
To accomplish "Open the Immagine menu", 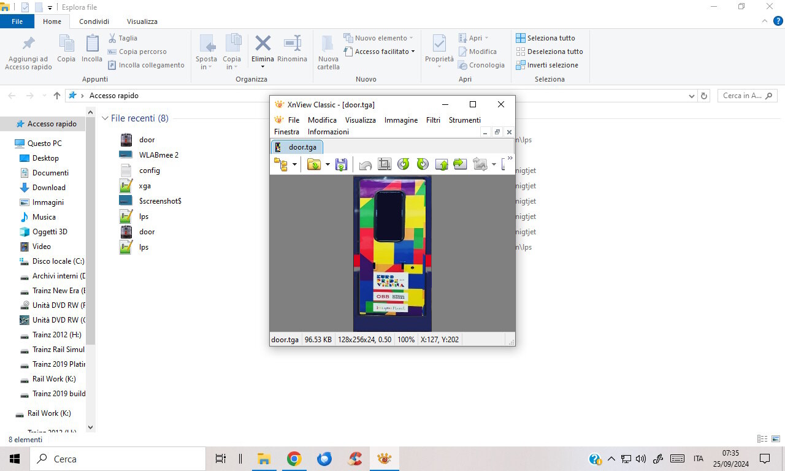I will click(x=401, y=120).
